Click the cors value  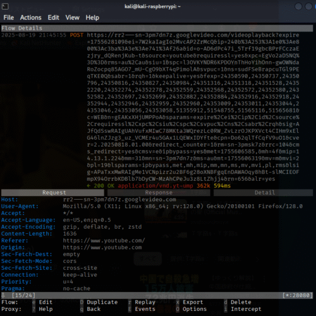(70, 261)
